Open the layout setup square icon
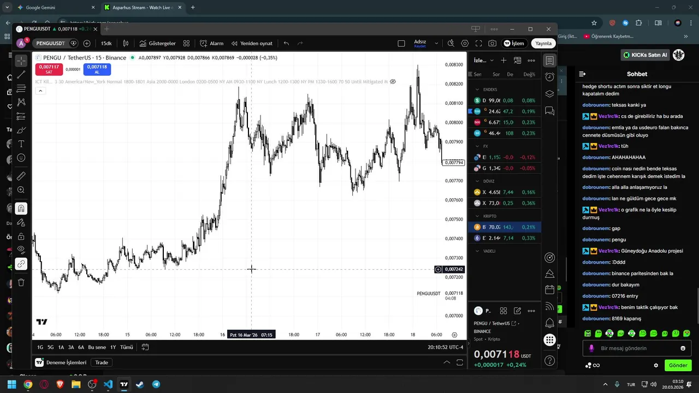 401,43
